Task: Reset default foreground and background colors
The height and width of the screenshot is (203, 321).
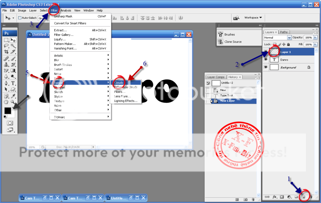Action: 5,117
